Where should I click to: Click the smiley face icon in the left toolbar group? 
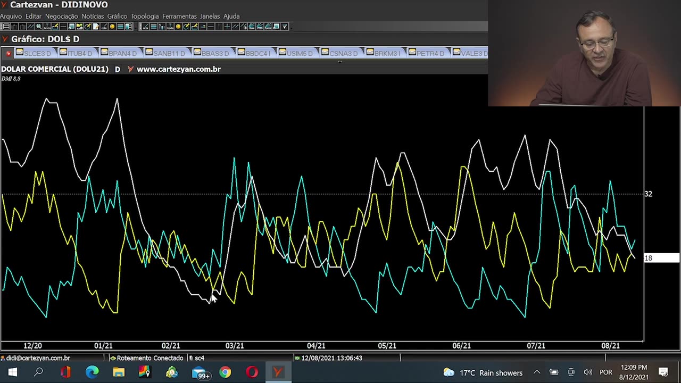coord(112,27)
